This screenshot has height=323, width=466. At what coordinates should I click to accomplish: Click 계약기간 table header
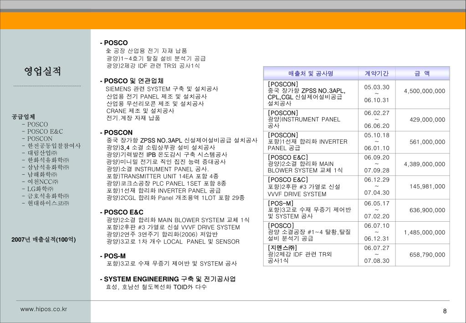[377, 73]
